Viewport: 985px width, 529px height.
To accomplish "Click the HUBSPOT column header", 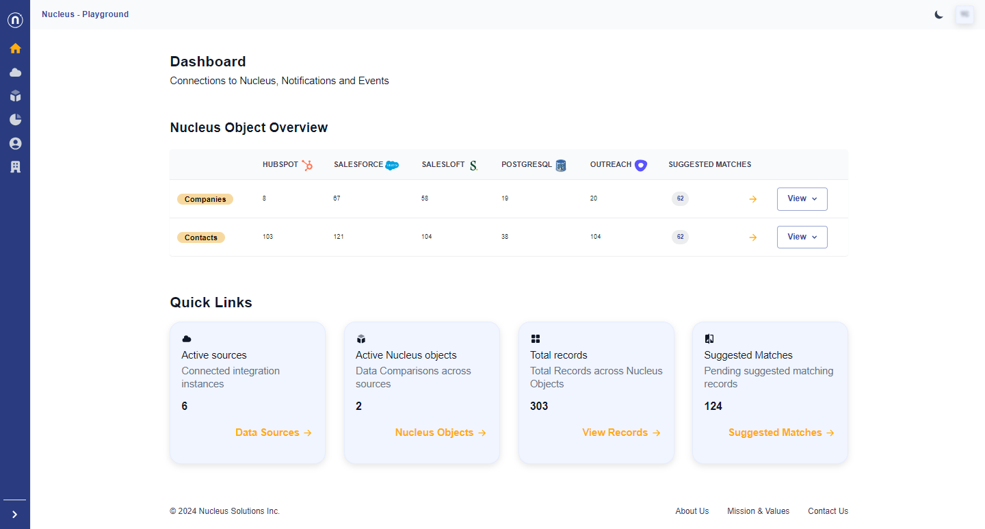I will (280, 165).
